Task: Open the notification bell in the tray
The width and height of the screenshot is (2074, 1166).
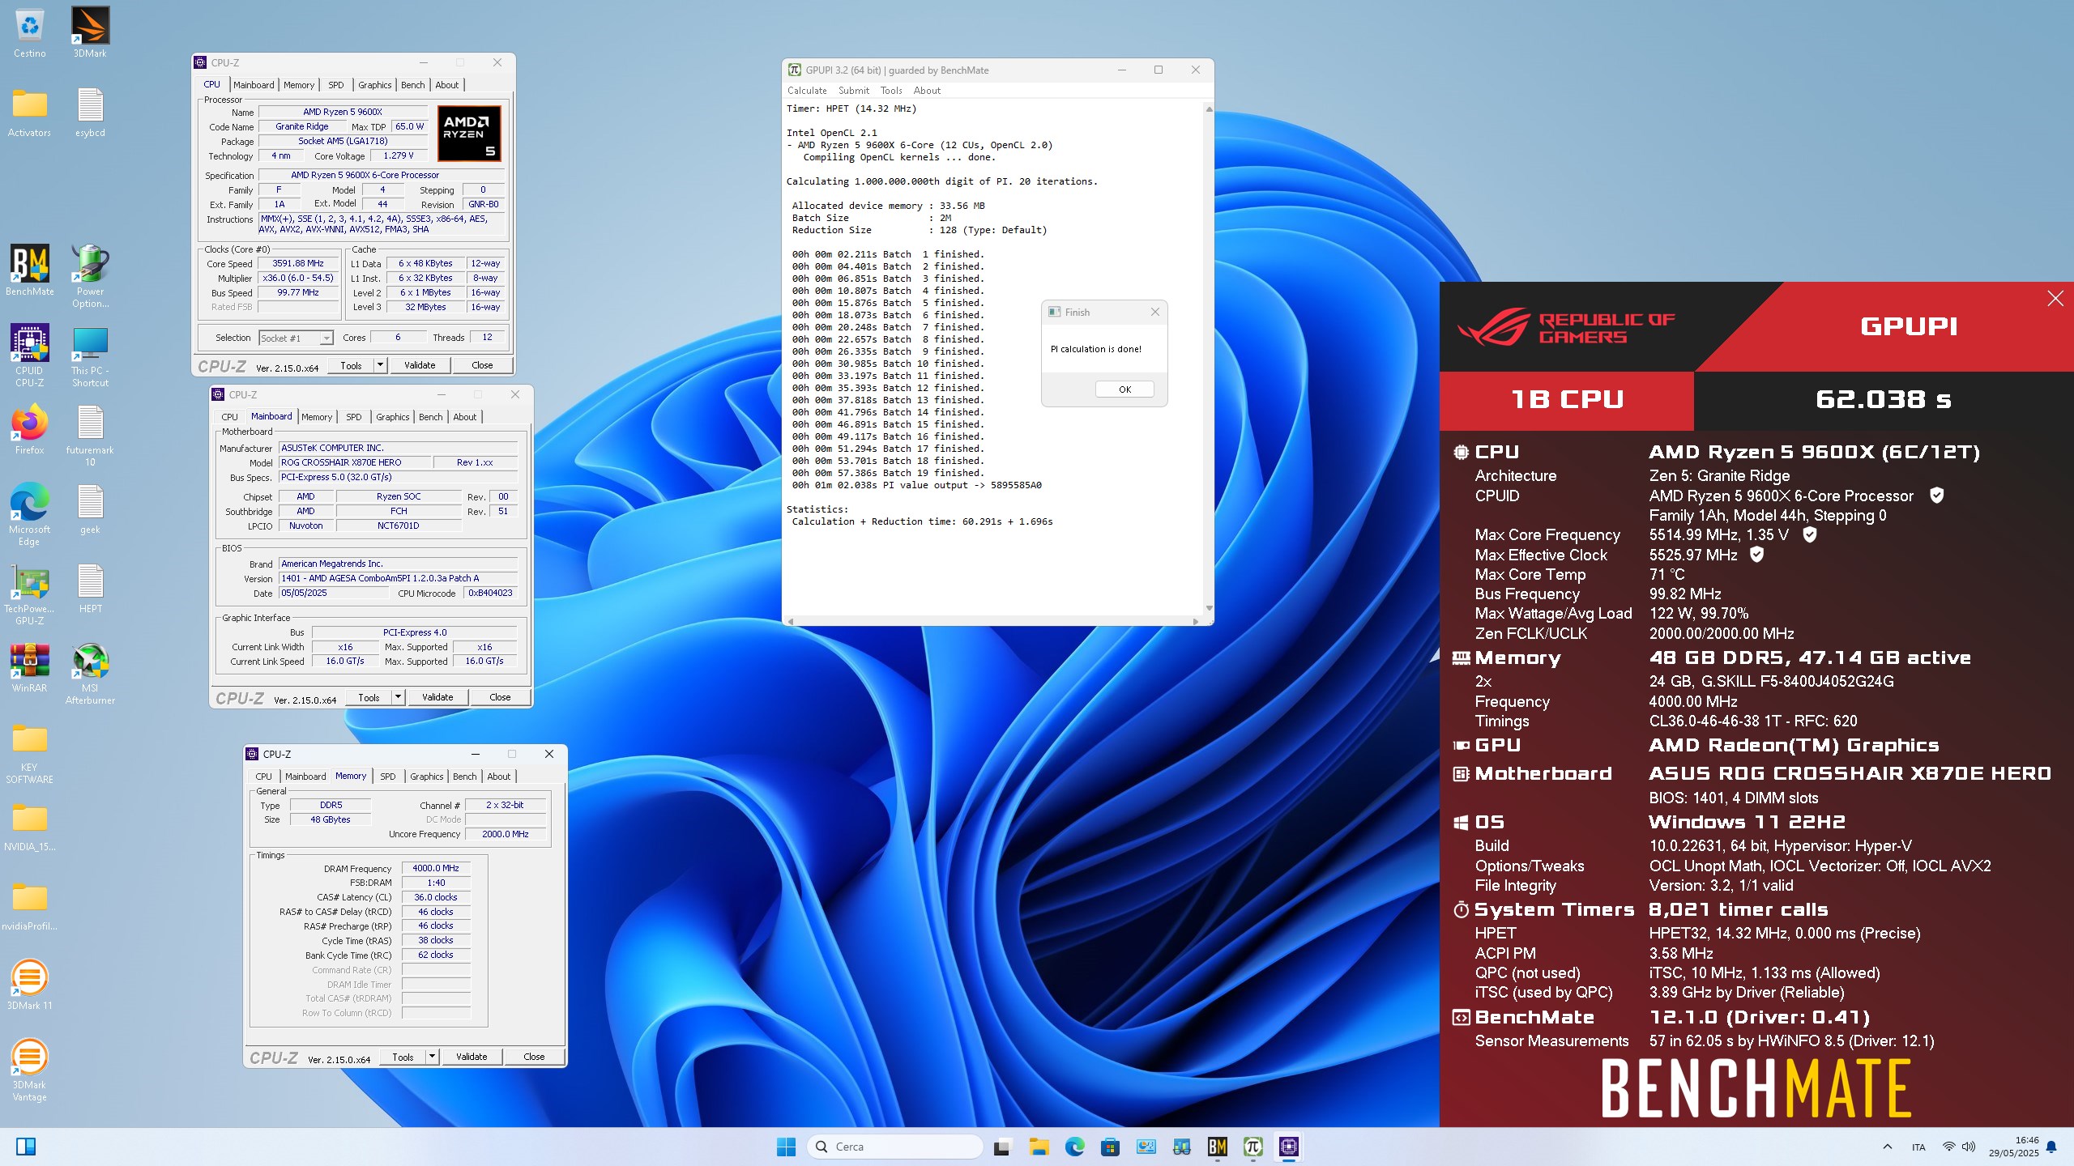Action: [2052, 1147]
